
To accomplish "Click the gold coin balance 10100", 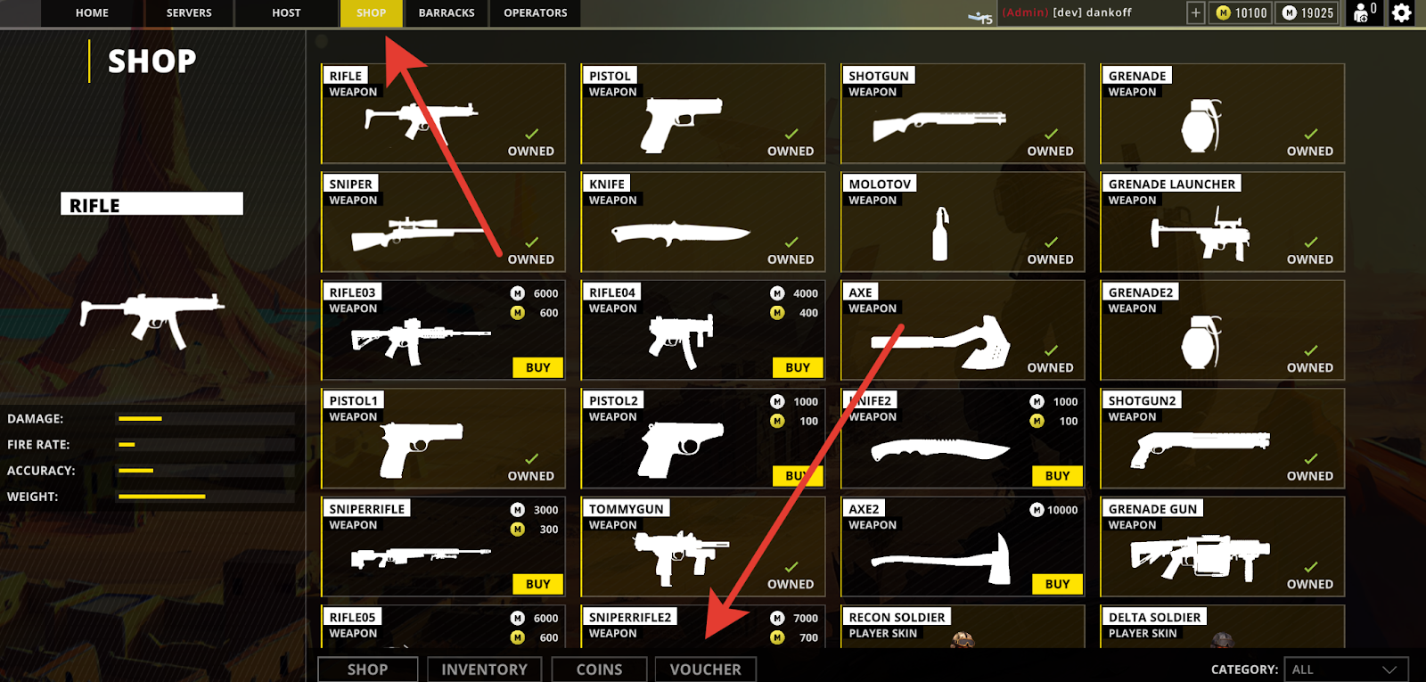I will [1241, 12].
